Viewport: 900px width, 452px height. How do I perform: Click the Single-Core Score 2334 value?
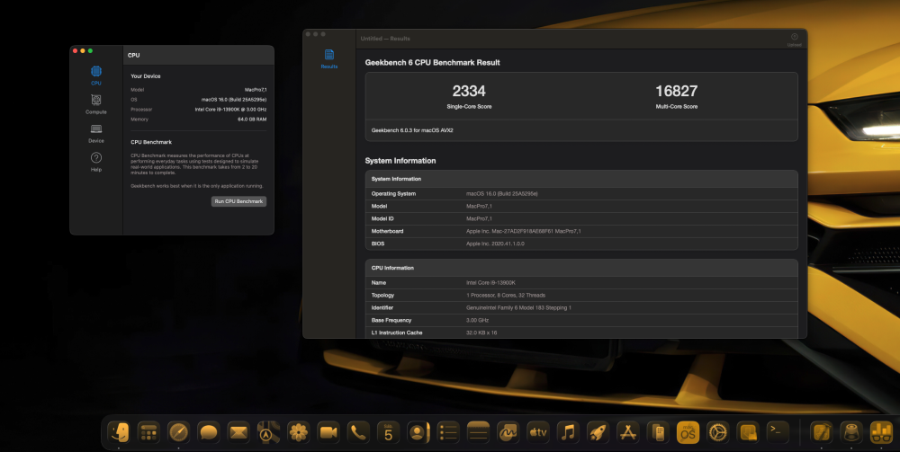[x=469, y=91]
